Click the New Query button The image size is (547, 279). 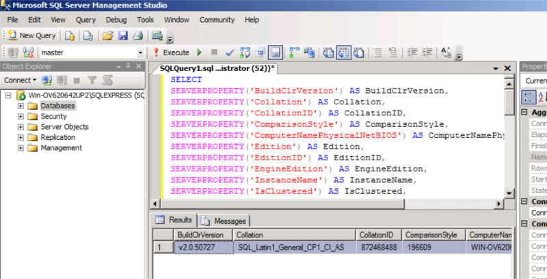(x=31, y=35)
